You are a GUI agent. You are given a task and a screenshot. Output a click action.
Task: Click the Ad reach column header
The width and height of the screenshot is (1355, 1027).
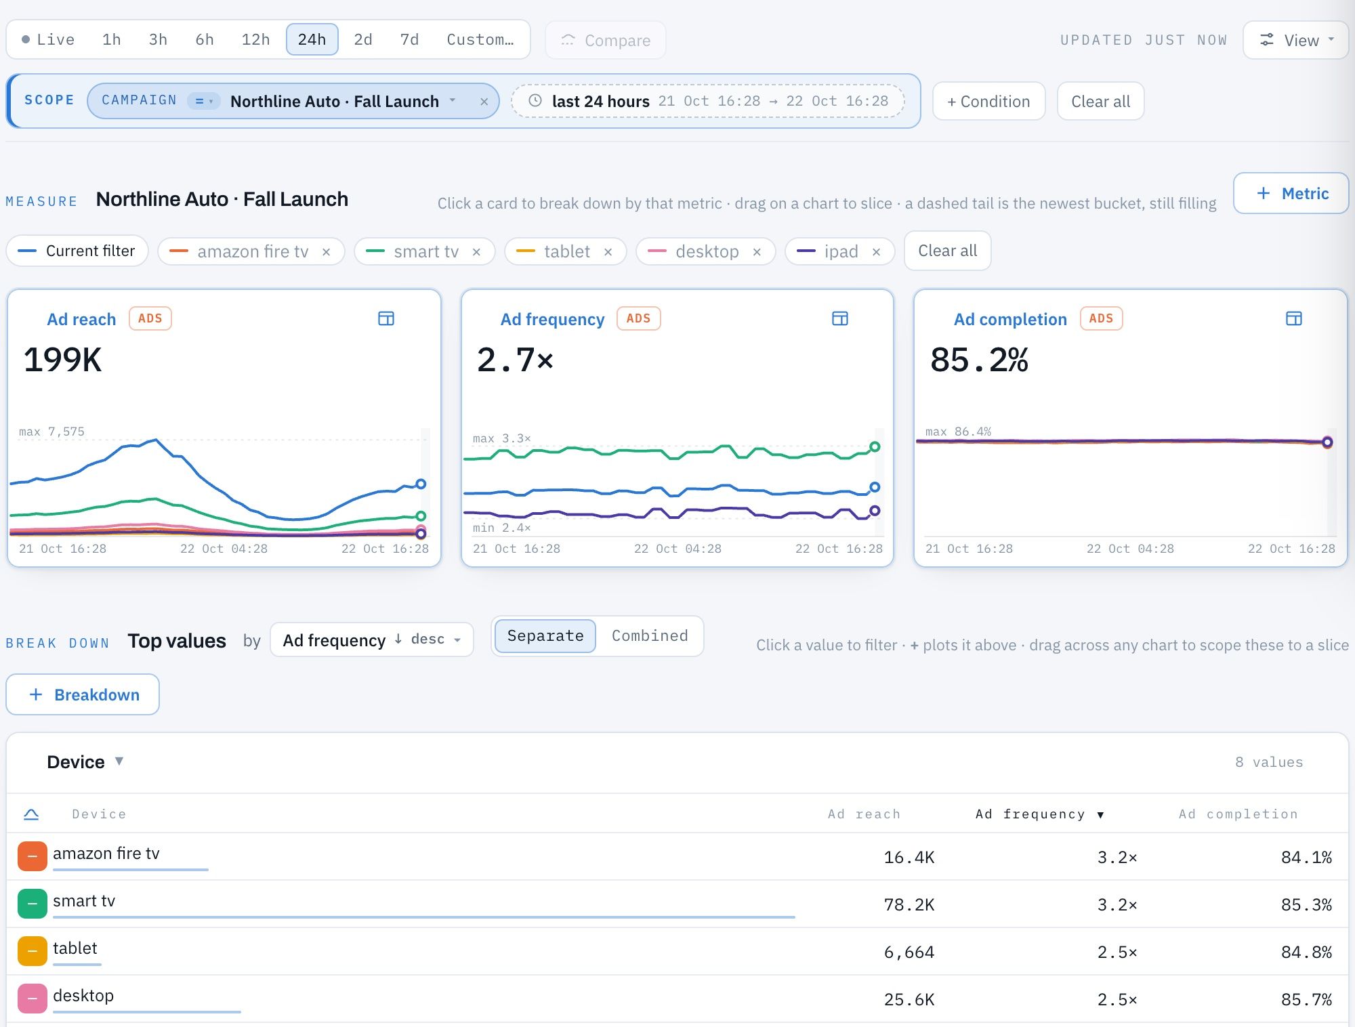pos(864,814)
